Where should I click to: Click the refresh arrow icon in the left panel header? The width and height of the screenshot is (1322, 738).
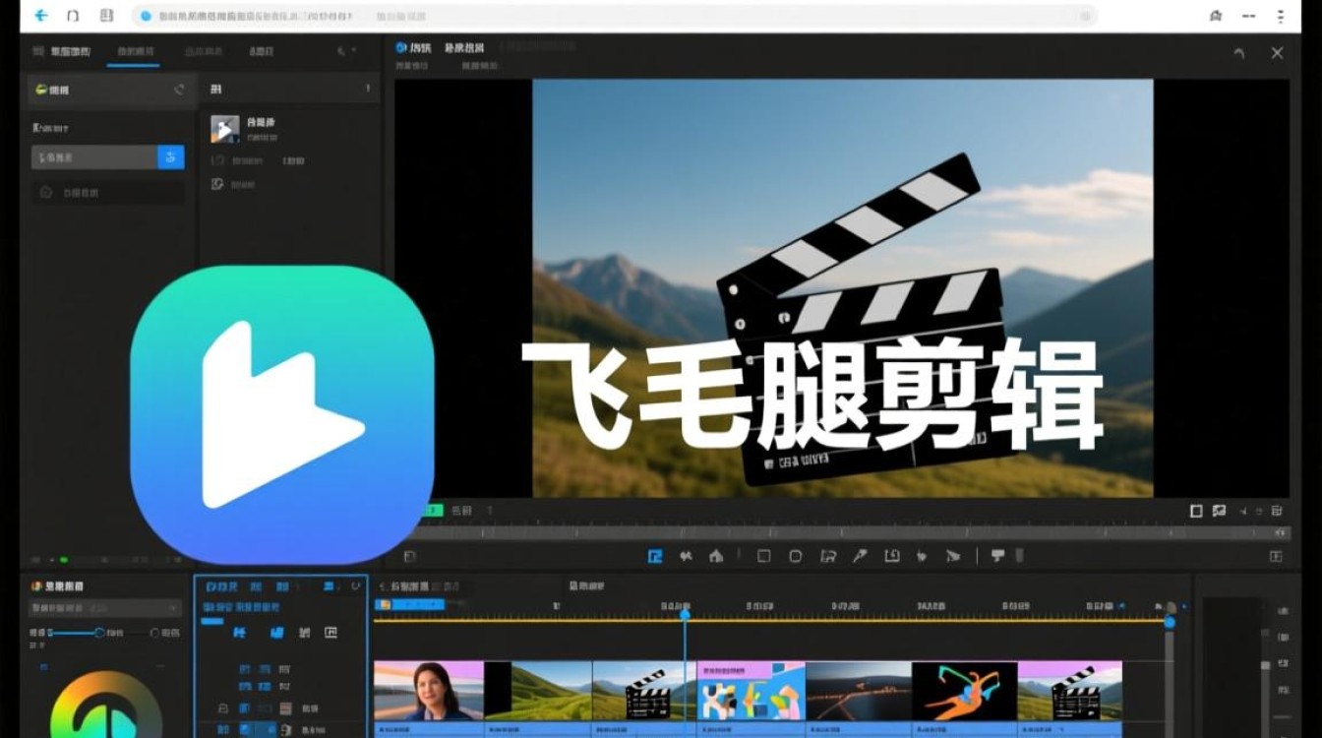(x=179, y=90)
